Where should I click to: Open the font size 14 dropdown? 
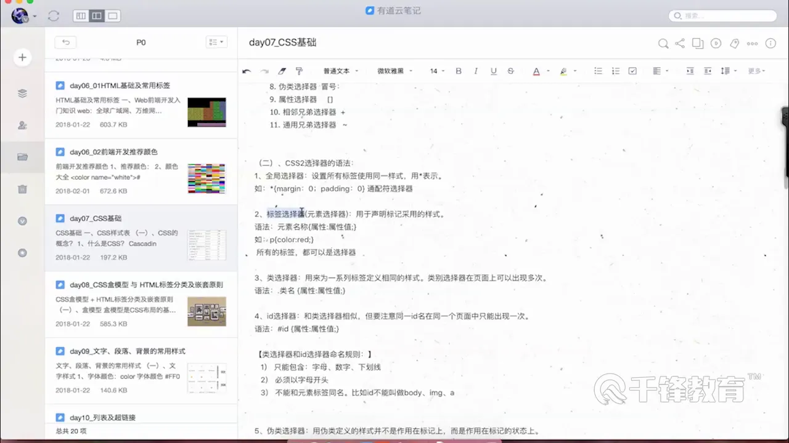coord(437,71)
